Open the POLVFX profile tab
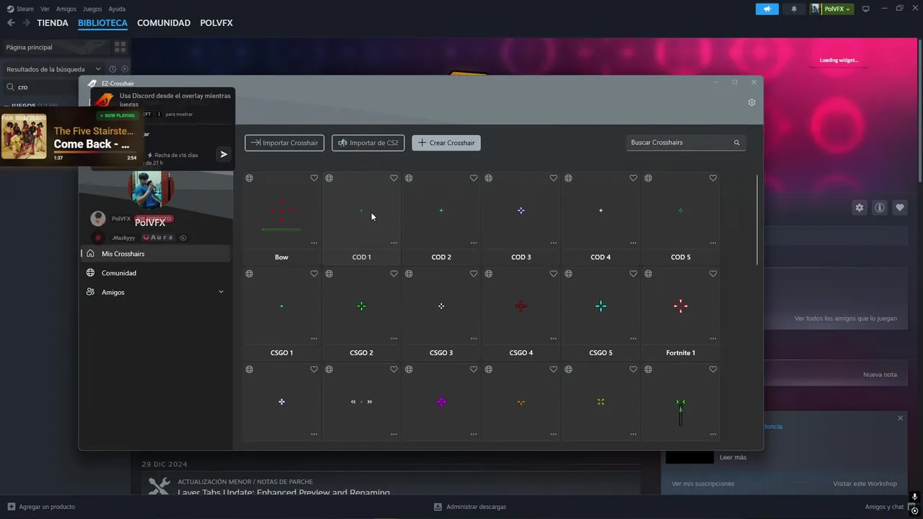 point(216,23)
